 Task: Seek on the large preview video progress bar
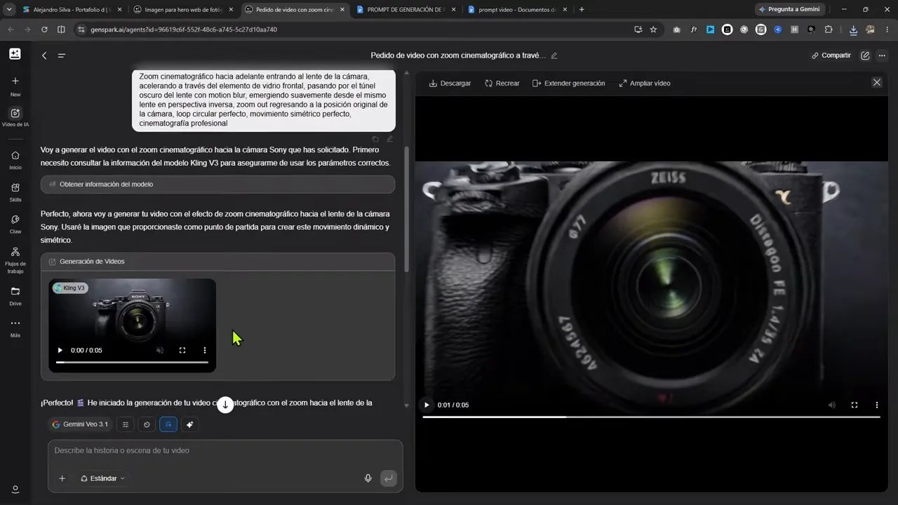pos(651,417)
